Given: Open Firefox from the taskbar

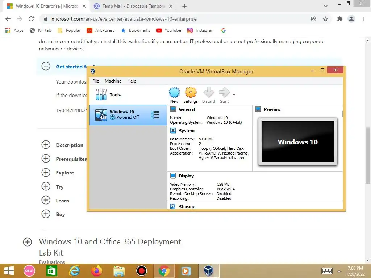Looking at the screenshot, I should point(97,271).
